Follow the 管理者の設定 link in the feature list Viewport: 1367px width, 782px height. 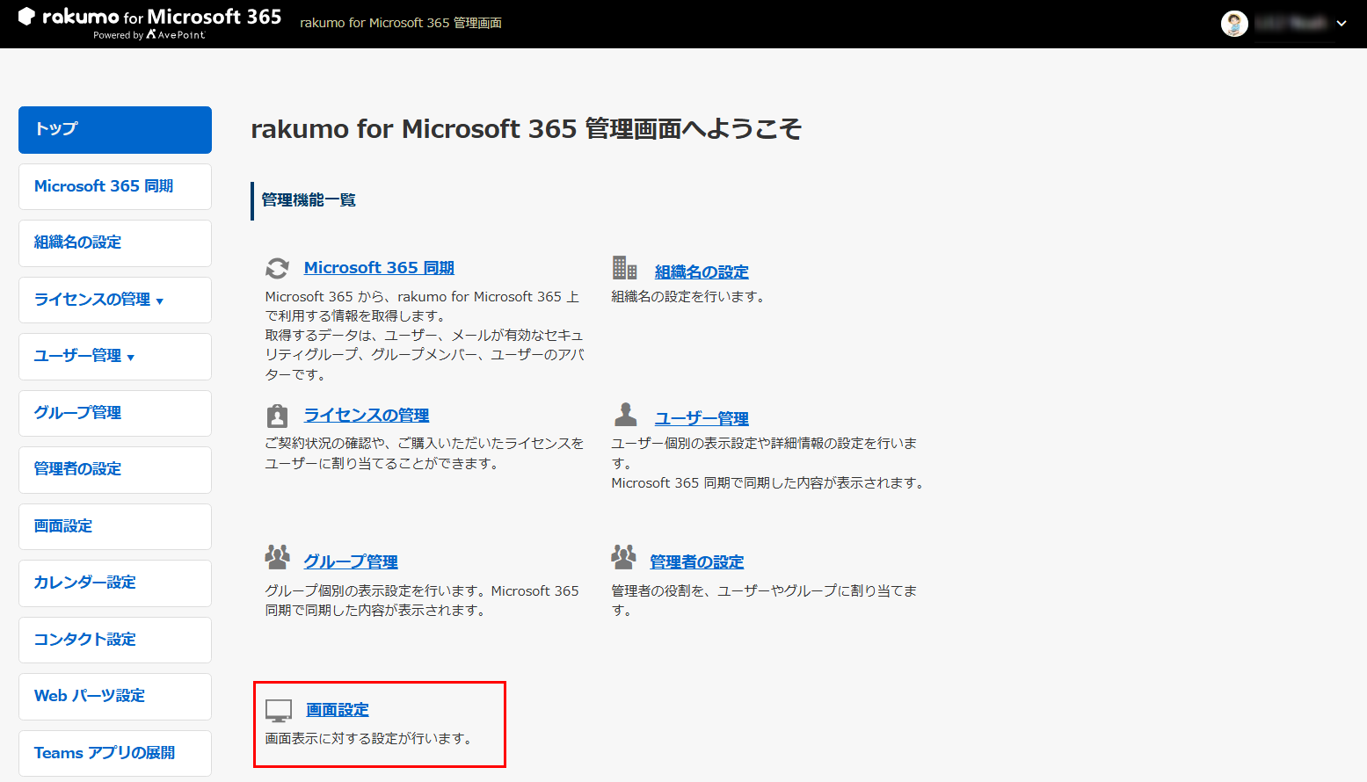pyautogui.click(x=697, y=562)
